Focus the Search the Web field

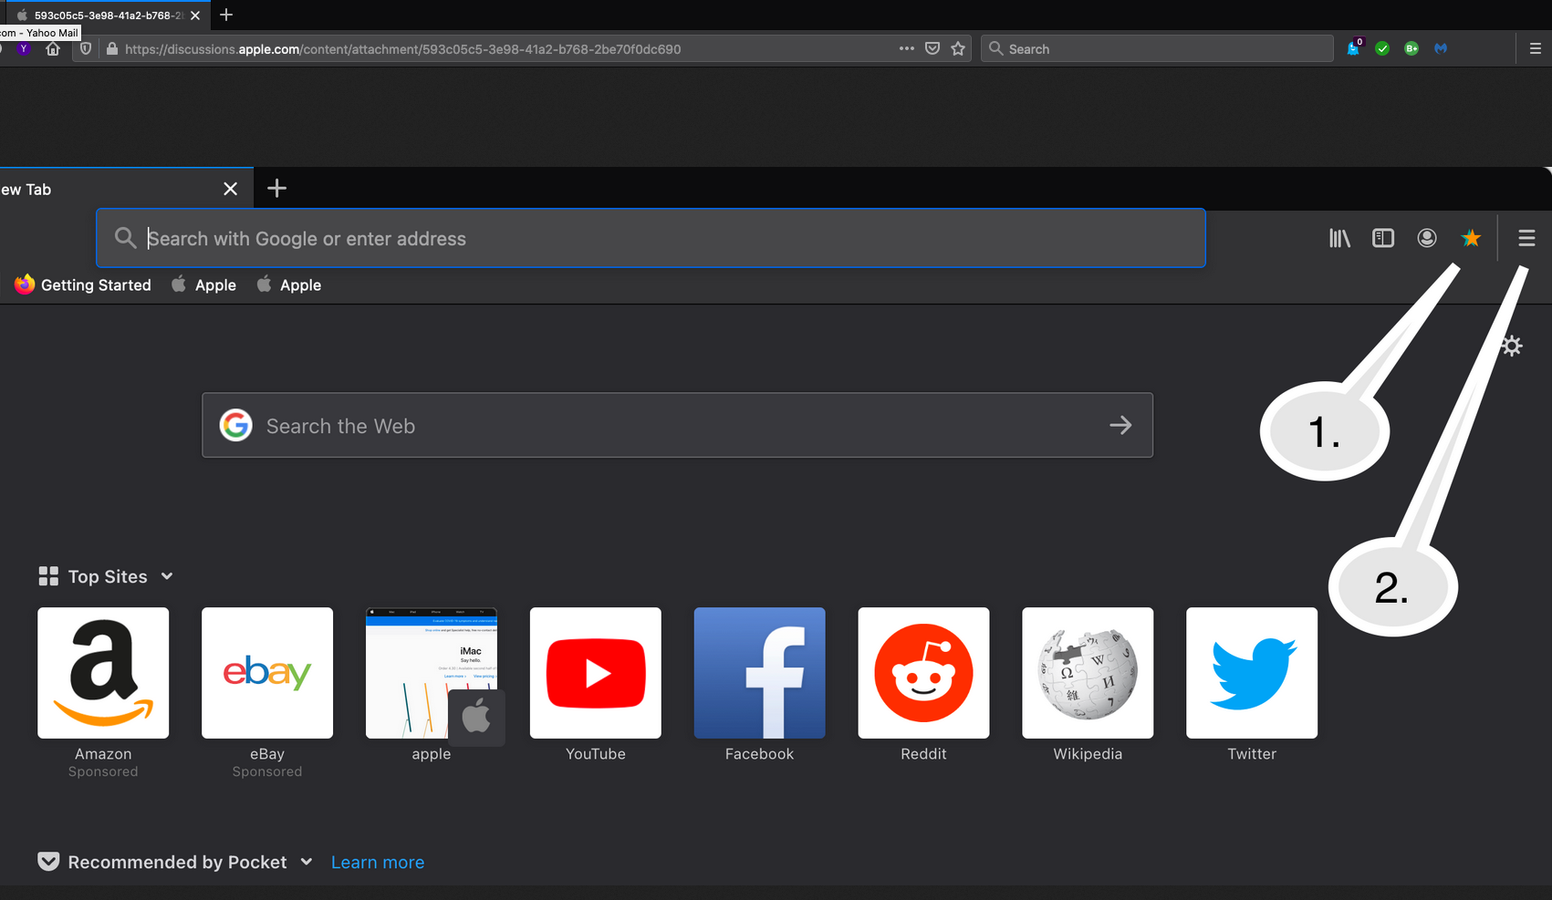coord(677,425)
